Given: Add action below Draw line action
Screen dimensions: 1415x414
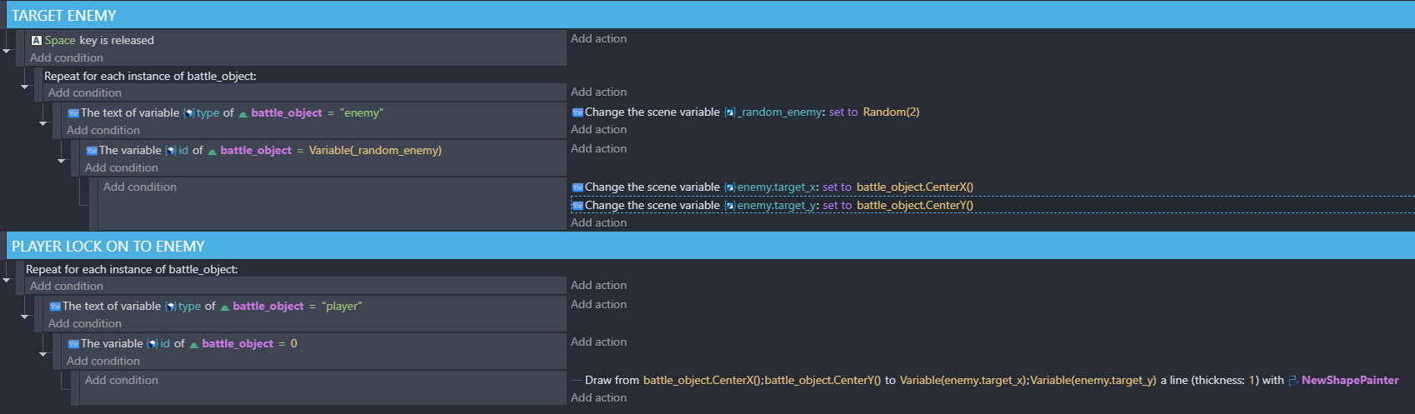Looking at the screenshot, I should [x=598, y=397].
